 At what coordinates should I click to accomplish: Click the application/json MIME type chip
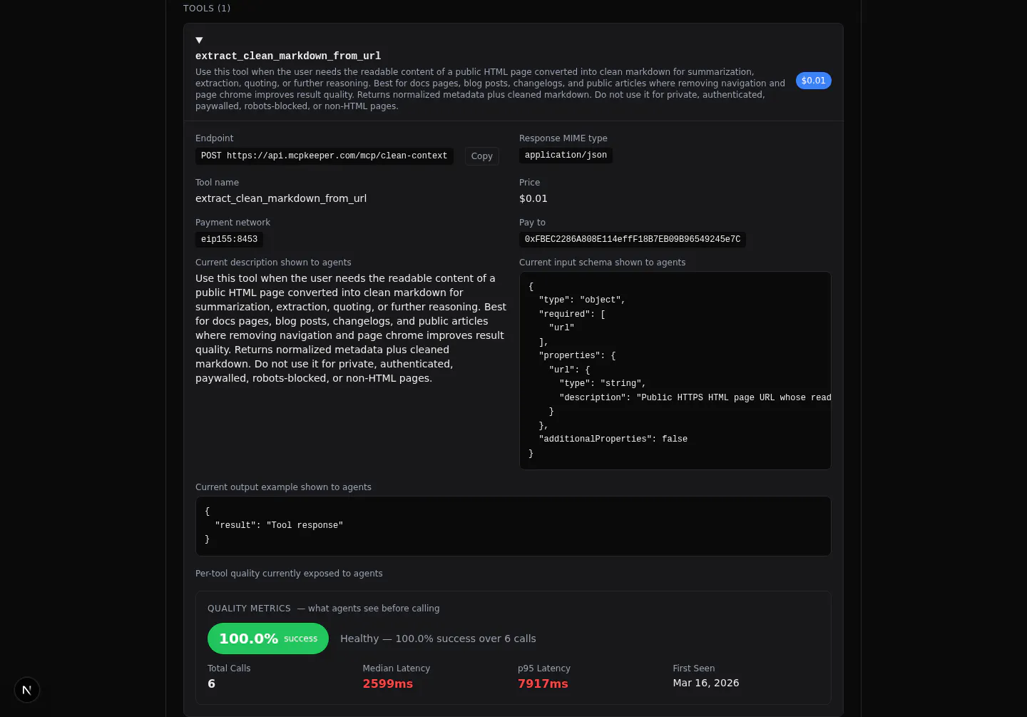[566, 155]
